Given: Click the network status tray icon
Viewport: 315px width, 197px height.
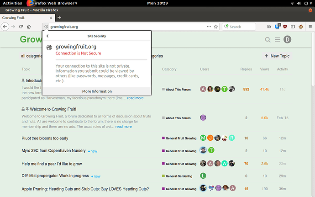Looking at the screenshot, I should click(x=292, y=3).
